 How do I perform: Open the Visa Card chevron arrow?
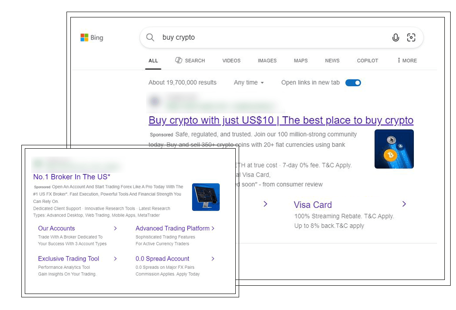click(404, 204)
